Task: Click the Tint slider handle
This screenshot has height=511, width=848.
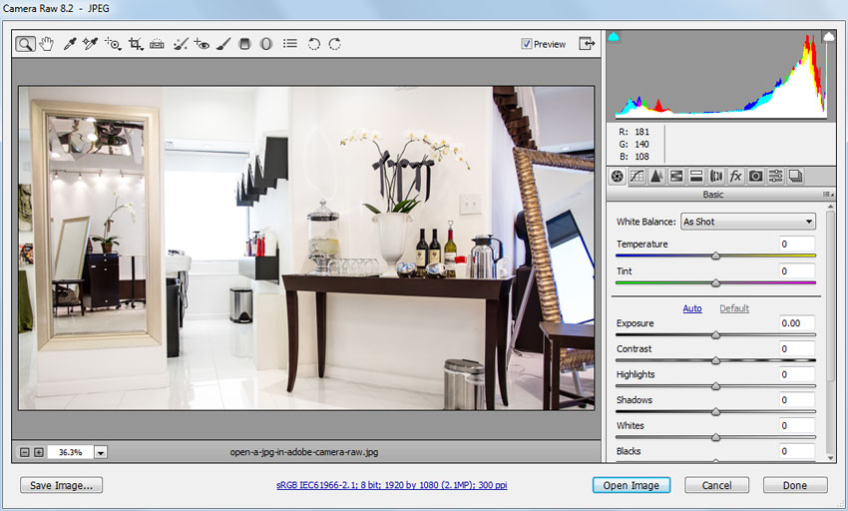Action: click(x=715, y=282)
